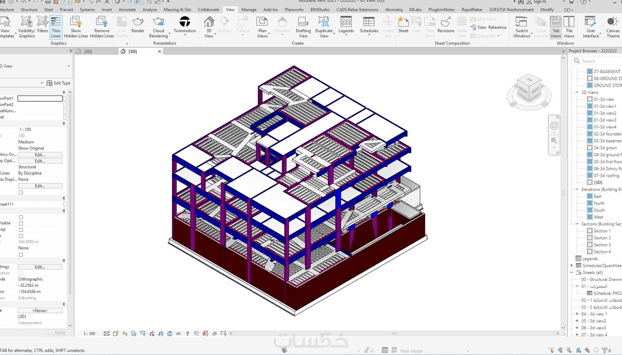The image size is (622, 355).
Task: Launch Cloud Rendering
Action: 158,27
